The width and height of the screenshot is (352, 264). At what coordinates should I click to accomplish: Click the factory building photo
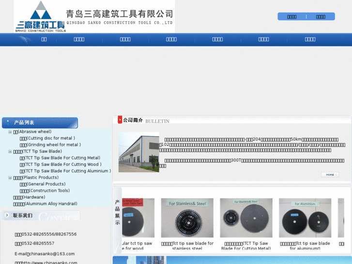[138, 152]
